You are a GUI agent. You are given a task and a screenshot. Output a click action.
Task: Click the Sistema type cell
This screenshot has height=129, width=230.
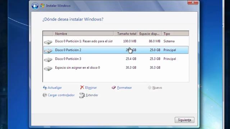[x=169, y=41]
